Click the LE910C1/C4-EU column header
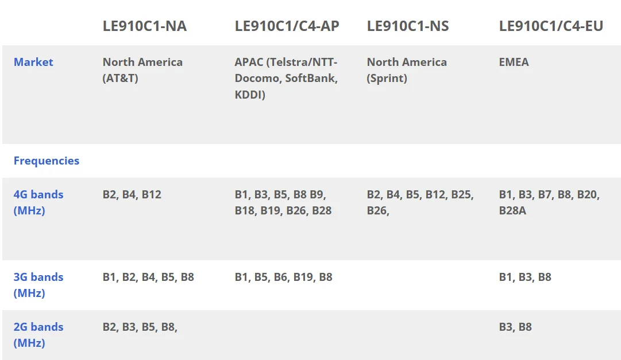Image resolution: width=621 pixels, height=360 pixels. click(x=551, y=26)
